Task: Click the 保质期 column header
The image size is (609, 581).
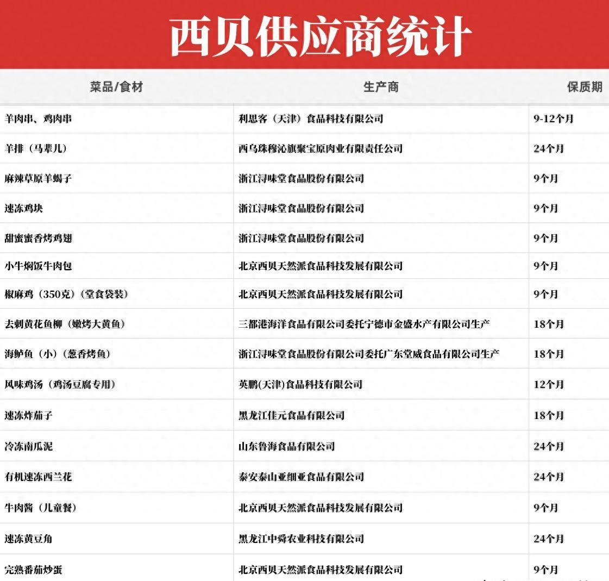Action: pos(585,86)
